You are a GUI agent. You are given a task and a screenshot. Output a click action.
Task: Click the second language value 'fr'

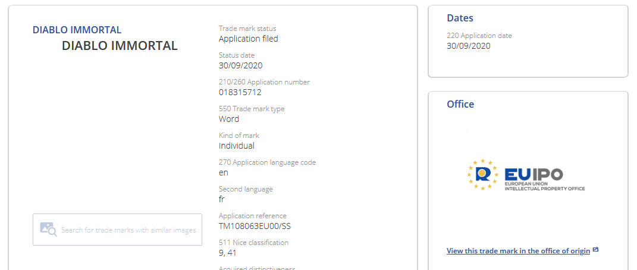point(222,199)
